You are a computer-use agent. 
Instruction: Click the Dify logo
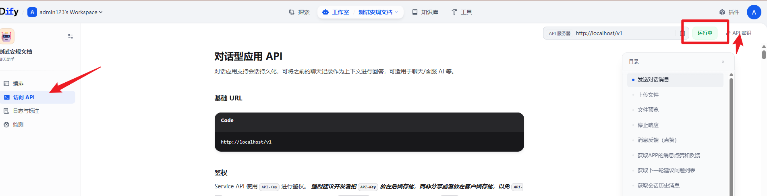pos(9,12)
